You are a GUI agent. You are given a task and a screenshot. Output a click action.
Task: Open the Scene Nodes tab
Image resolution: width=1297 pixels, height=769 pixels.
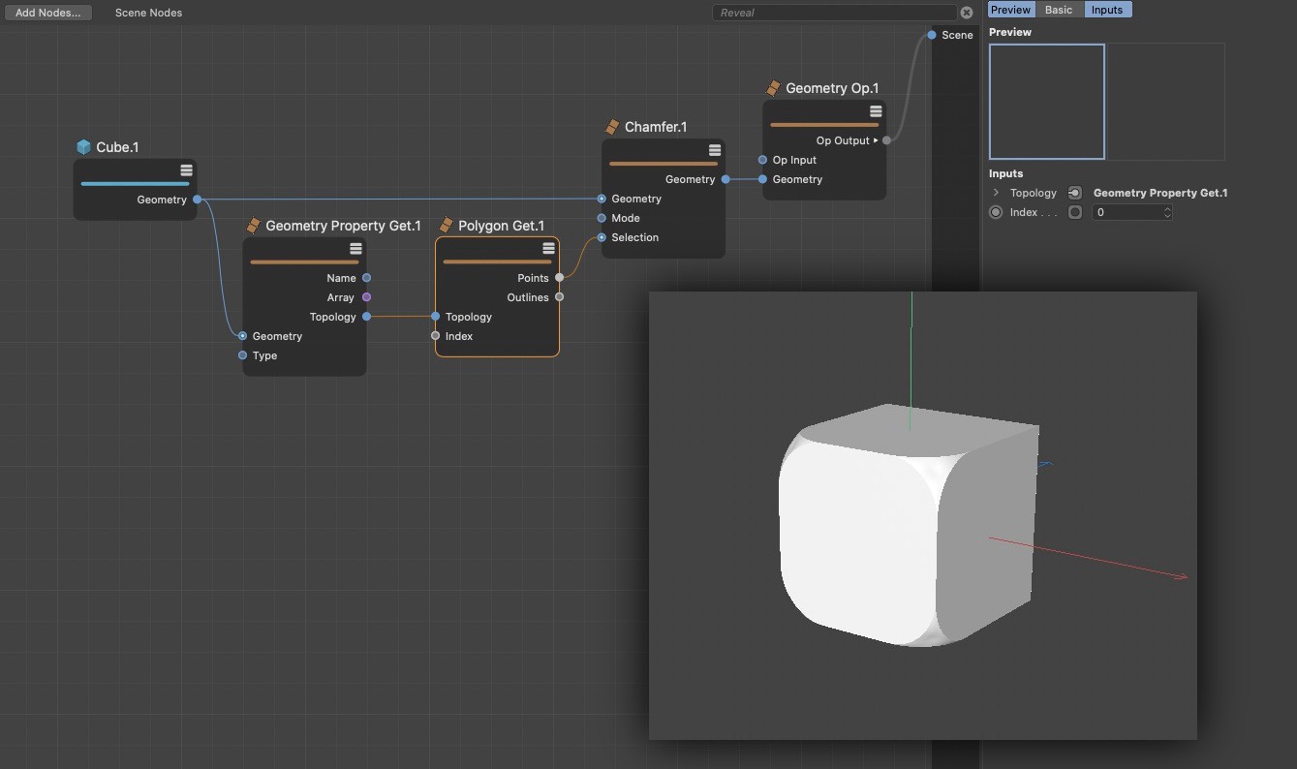click(148, 13)
